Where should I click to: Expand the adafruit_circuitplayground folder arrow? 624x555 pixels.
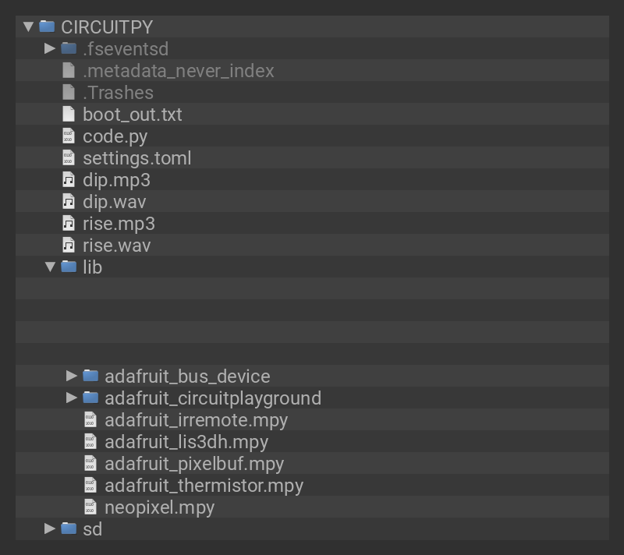point(72,398)
